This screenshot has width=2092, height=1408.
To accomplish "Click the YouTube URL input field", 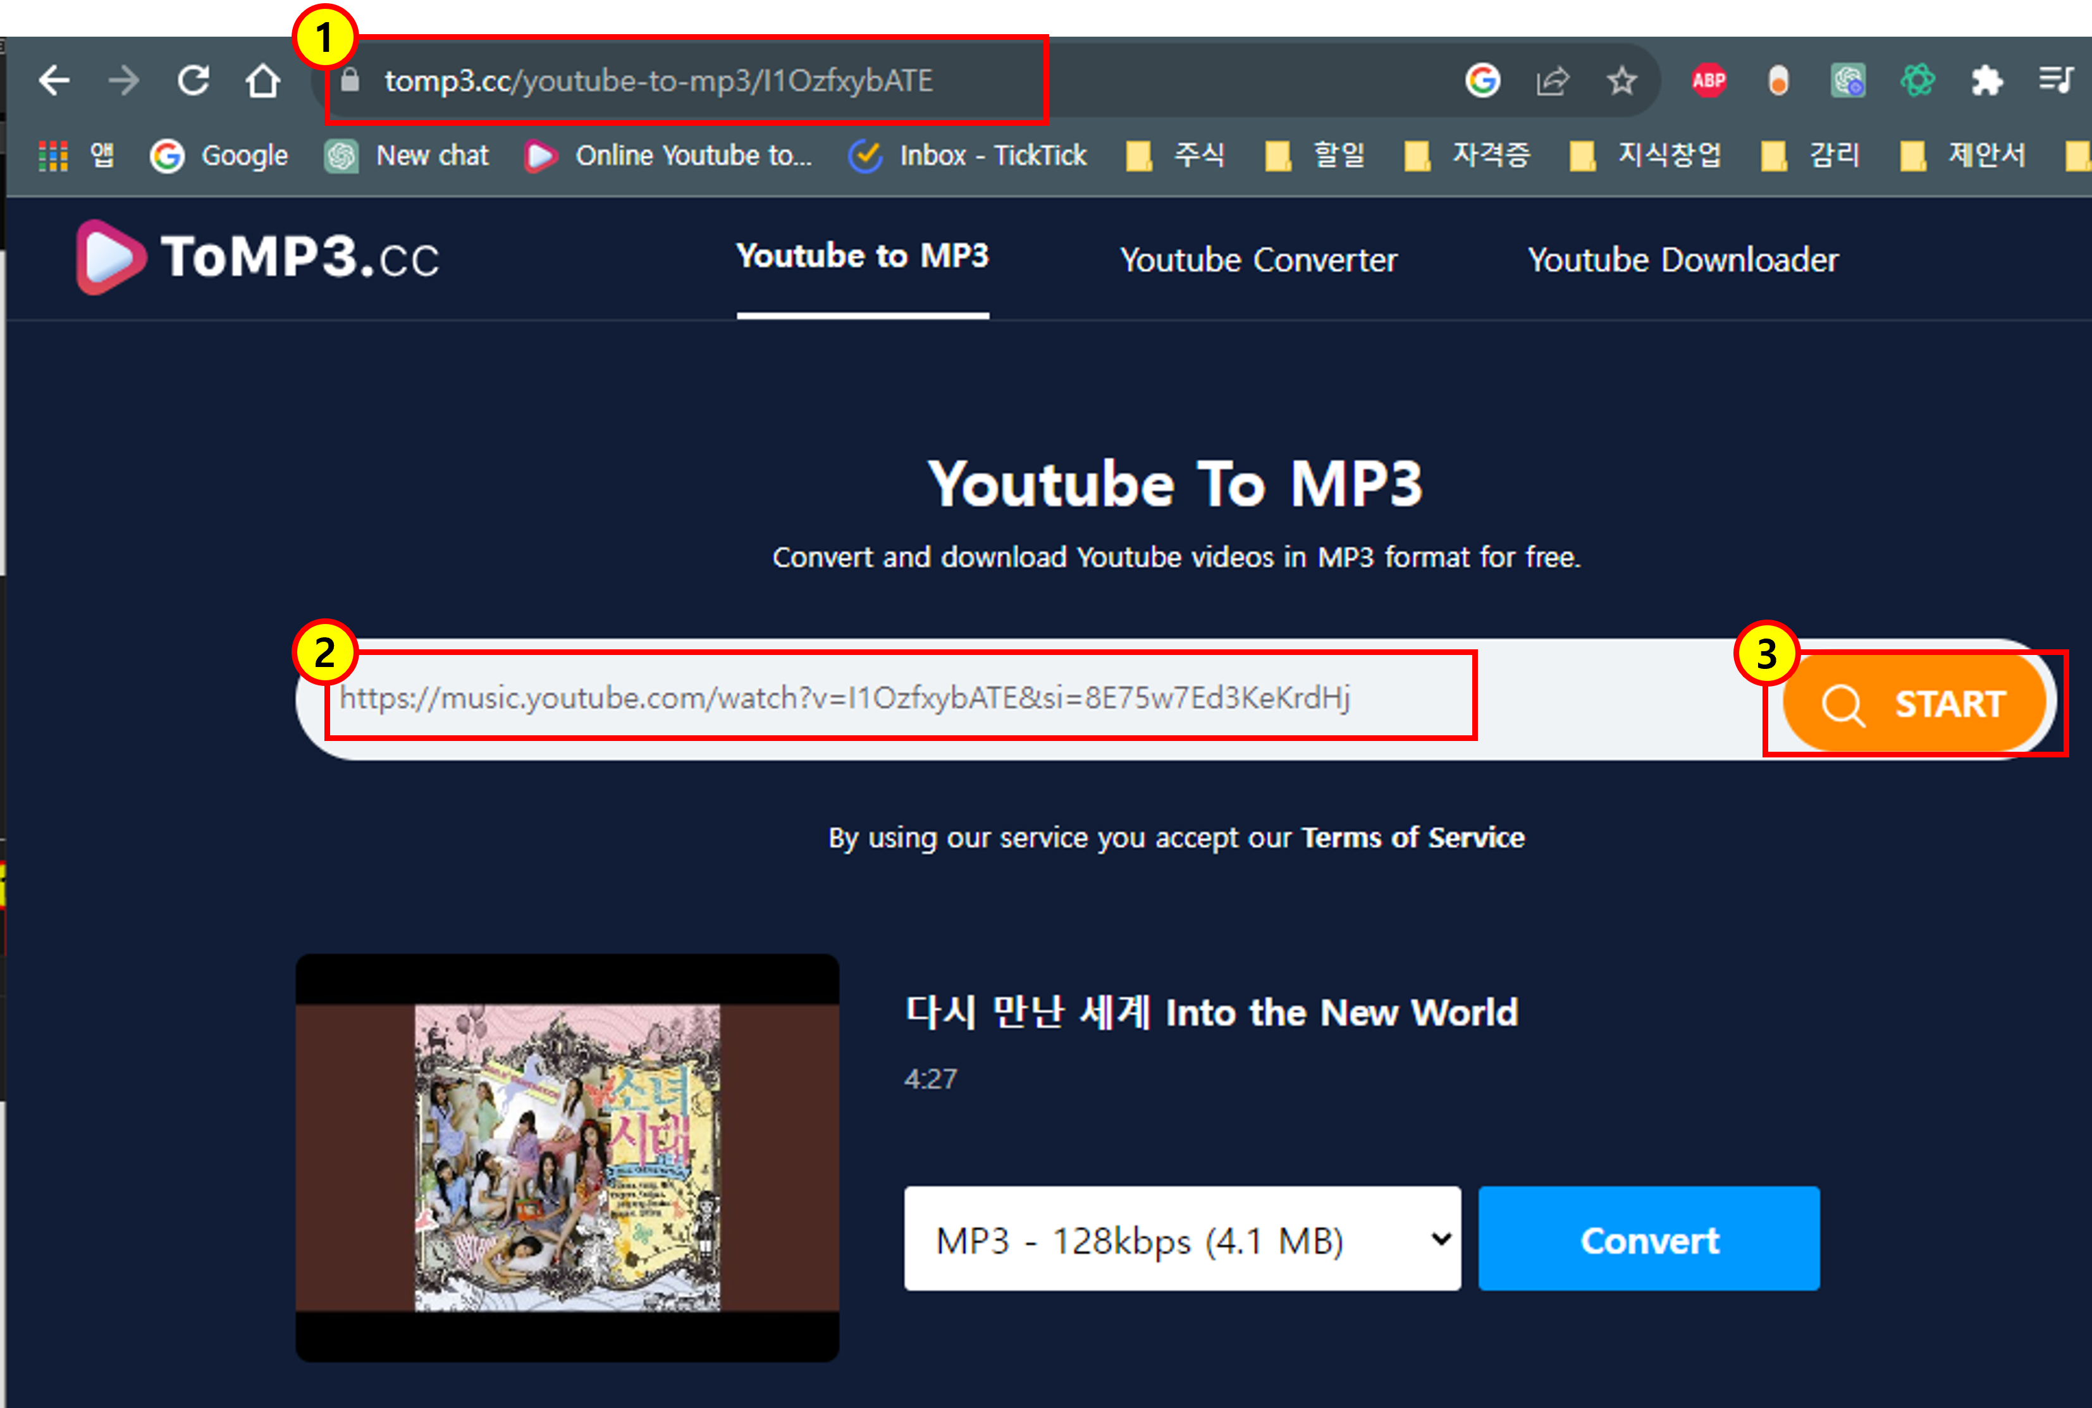I will coord(898,698).
